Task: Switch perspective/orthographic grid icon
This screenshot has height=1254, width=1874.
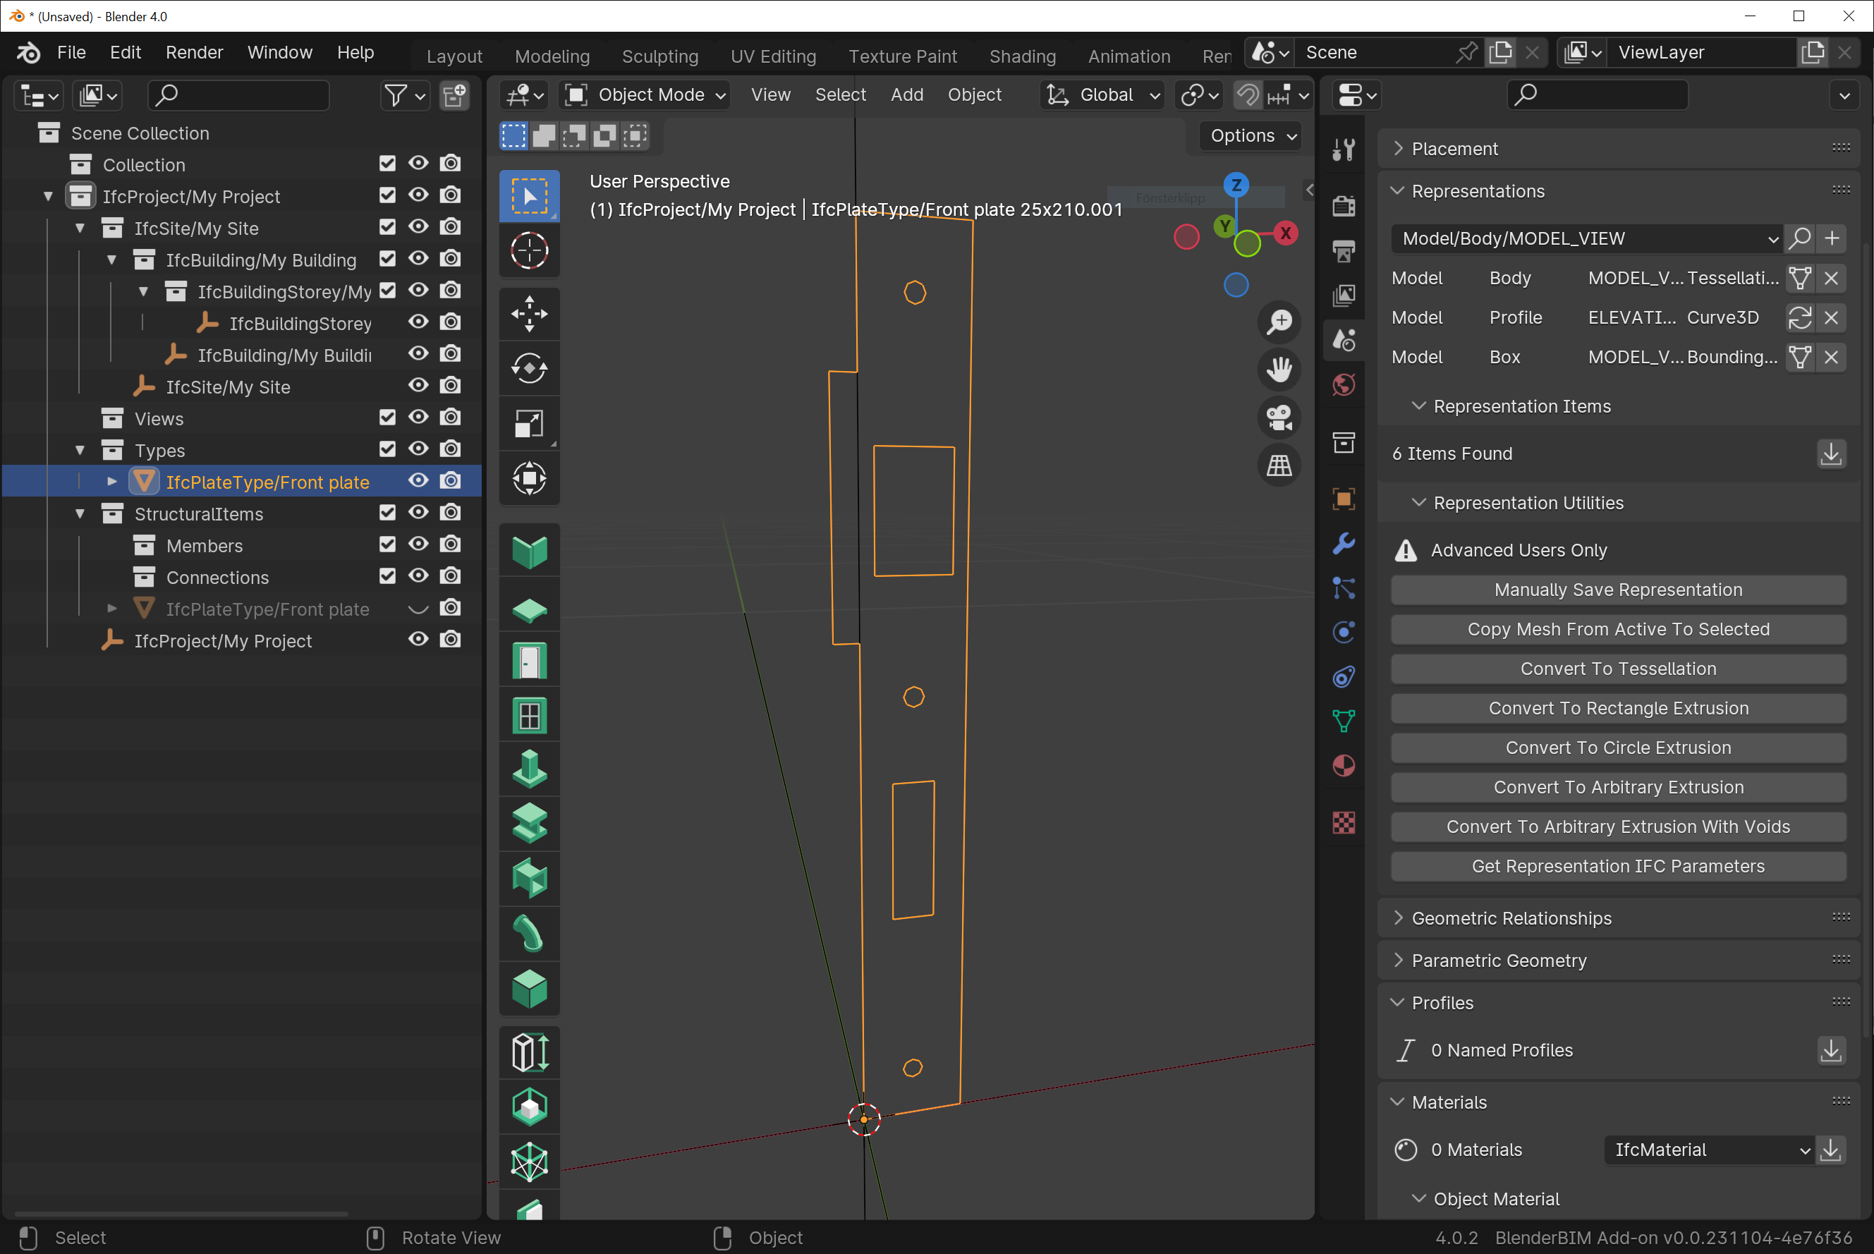Action: (1279, 465)
